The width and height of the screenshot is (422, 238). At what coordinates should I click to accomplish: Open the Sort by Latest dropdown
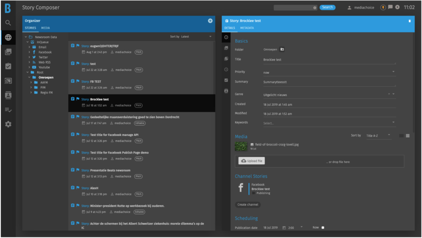coord(196,37)
